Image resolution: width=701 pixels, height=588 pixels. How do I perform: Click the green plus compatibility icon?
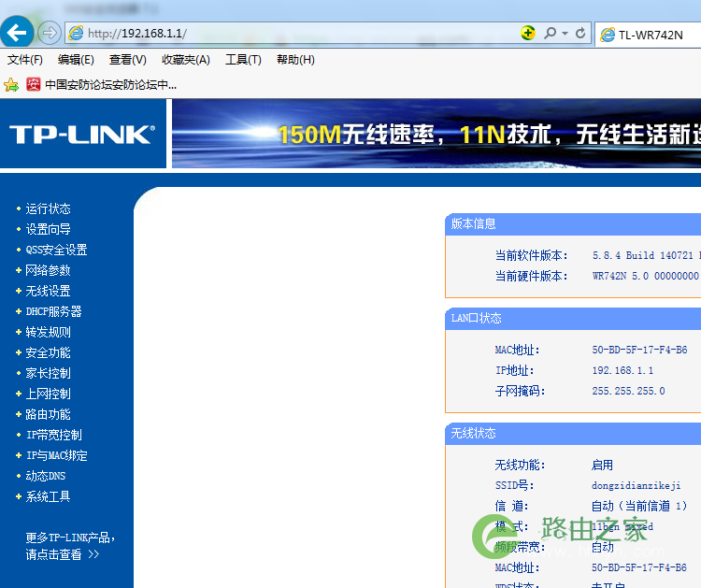point(528,33)
